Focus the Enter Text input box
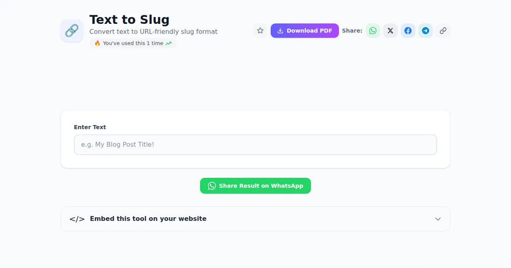Image resolution: width=511 pixels, height=268 pixels. tap(255, 145)
